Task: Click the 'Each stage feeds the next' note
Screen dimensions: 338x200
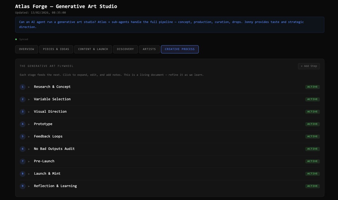Action: [112, 75]
